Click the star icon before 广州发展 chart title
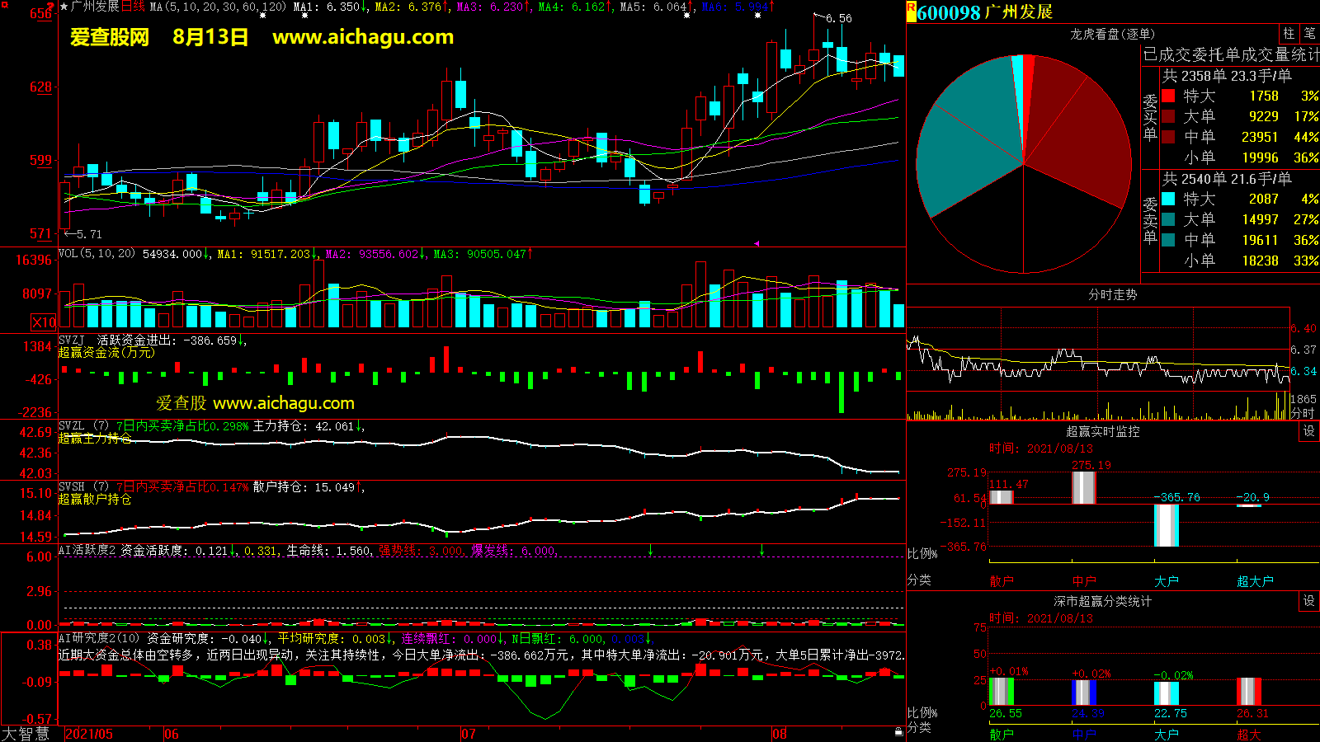The image size is (1320, 742). tap(64, 7)
